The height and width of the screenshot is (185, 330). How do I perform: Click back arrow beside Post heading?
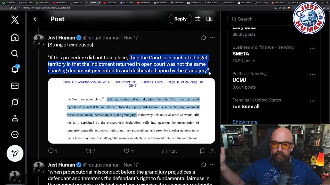click(36, 19)
